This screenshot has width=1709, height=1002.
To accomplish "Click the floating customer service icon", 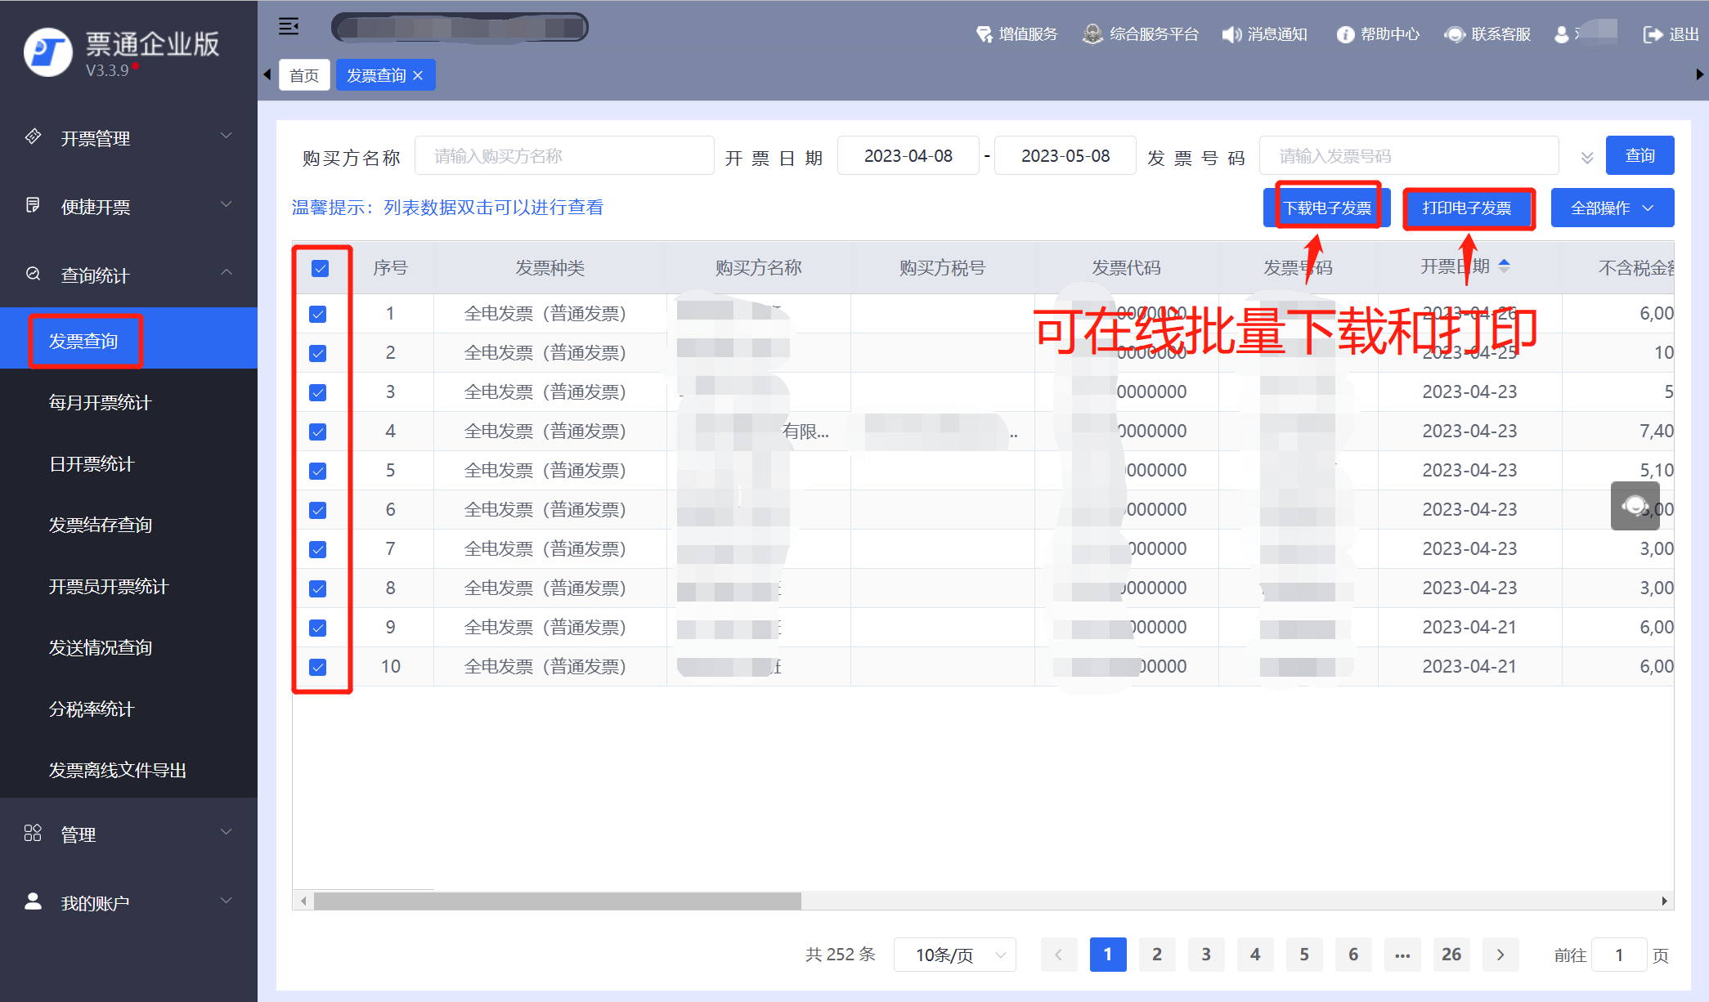I will click(x=1635, y=506).
